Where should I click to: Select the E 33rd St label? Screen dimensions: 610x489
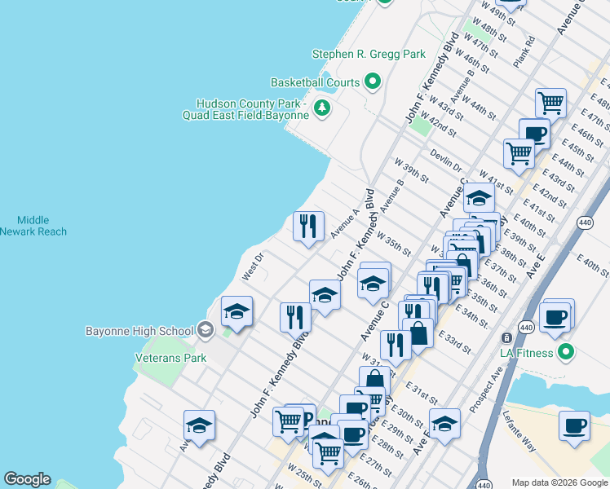pos(455,342)
